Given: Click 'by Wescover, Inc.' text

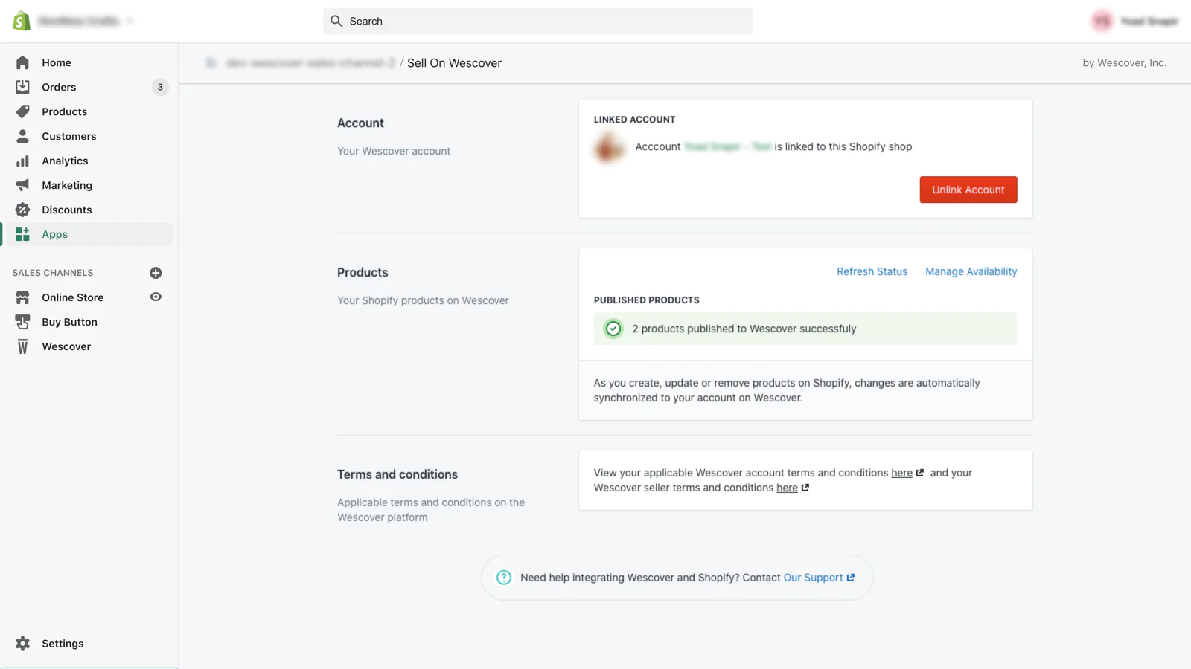Looking at the screenshot, I should click(1124, 63).
